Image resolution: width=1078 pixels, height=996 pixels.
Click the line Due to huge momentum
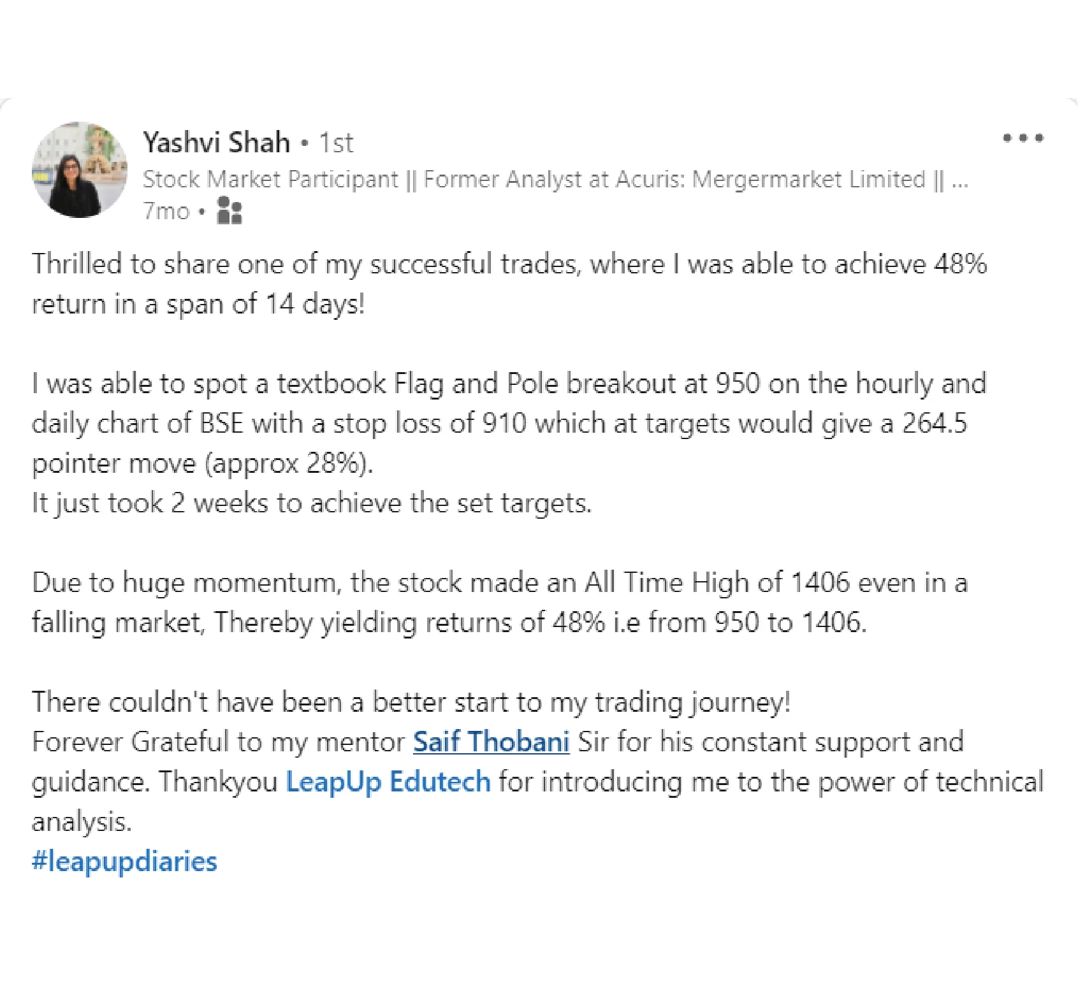(500, 582)
